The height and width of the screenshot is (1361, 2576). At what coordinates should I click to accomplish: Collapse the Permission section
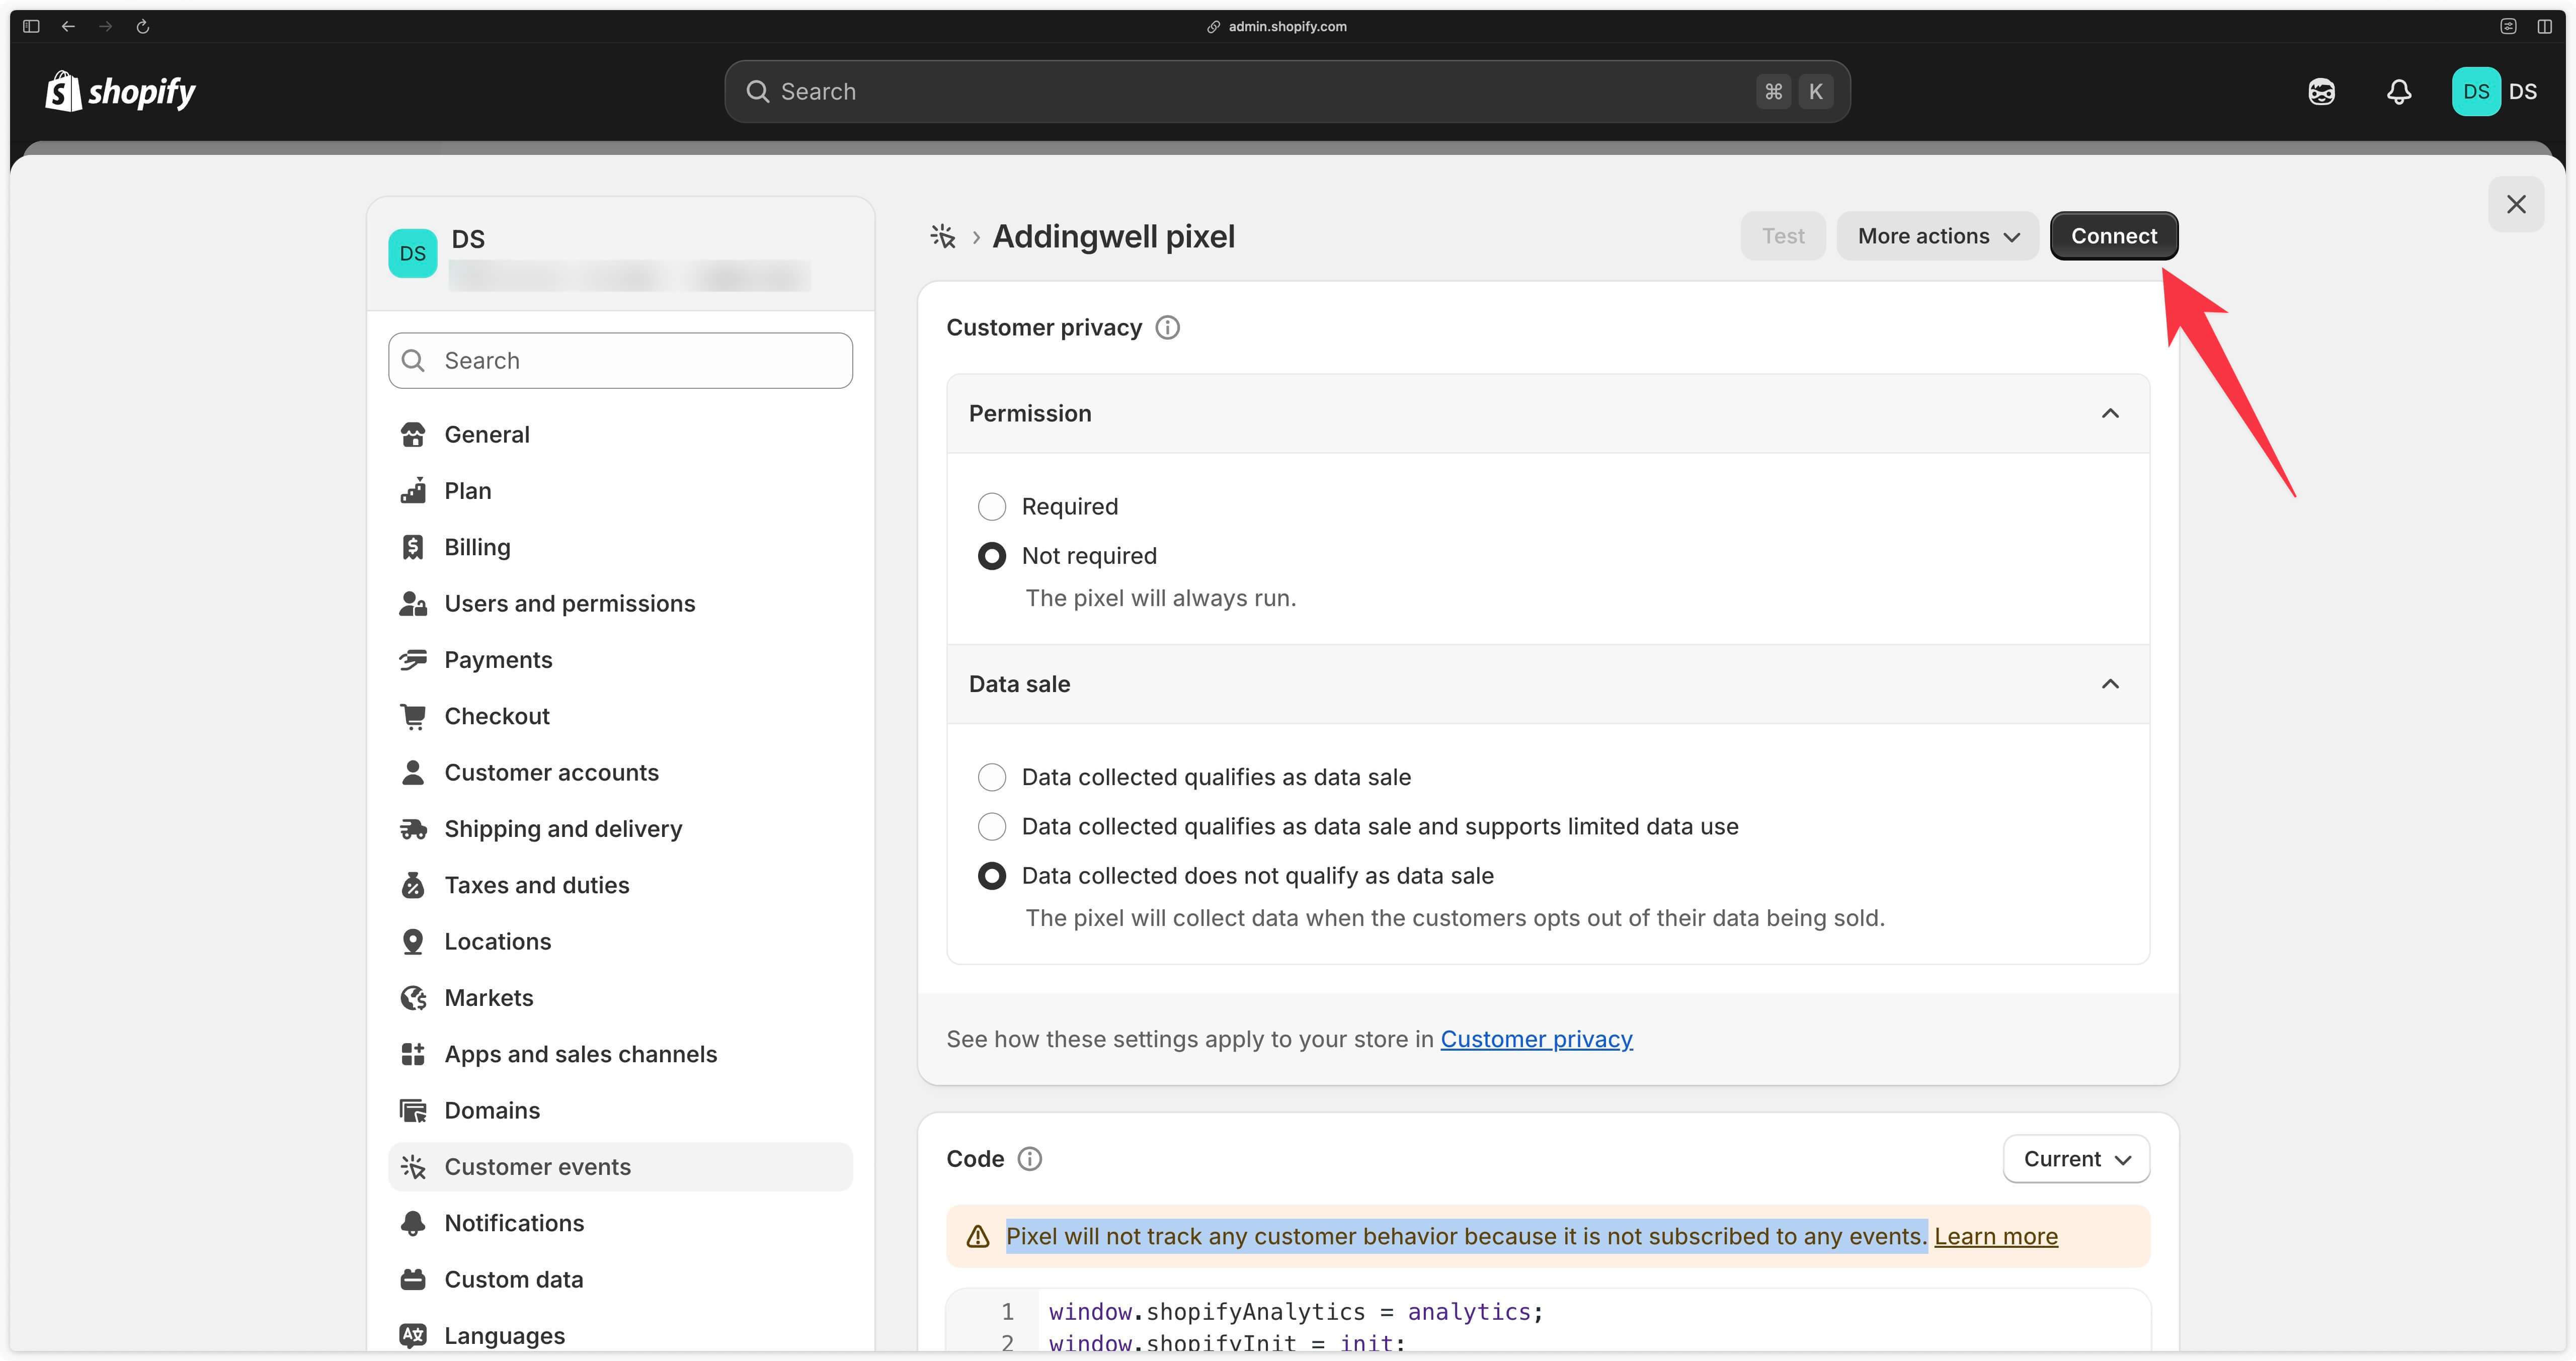pyautogui.click(x=2110, y=413)
